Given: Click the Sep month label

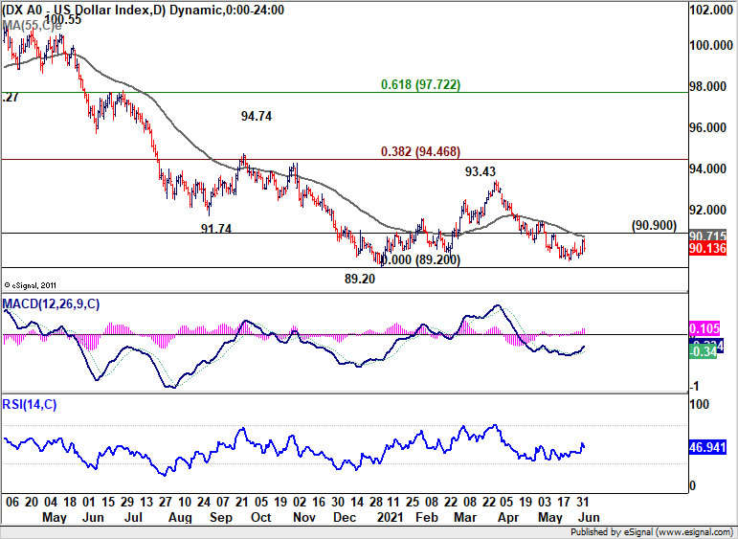Looking at the screenshot, I should pyautogui.click(x=221, y=518).
